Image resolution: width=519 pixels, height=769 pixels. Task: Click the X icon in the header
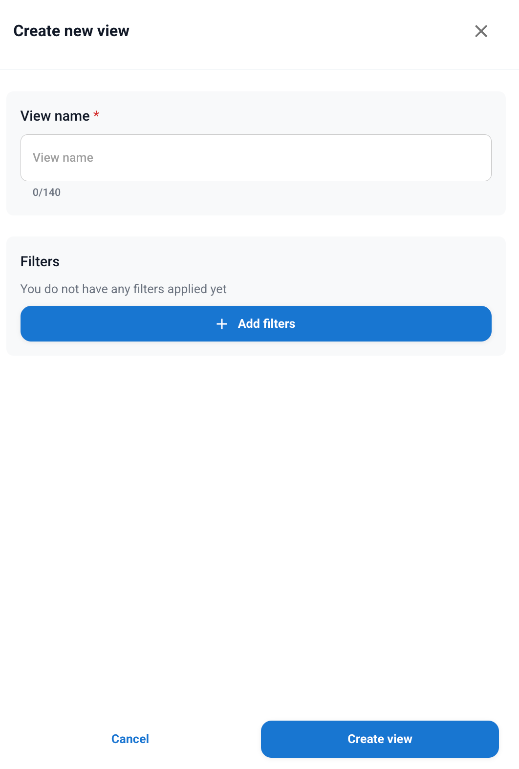point(481,31)
